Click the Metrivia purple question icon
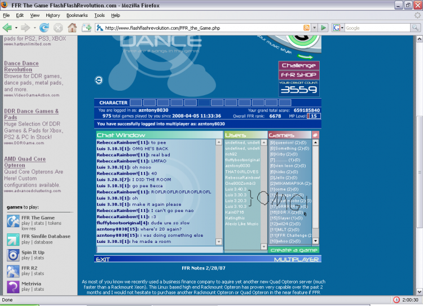Image resolution: width=423 pixels, height=306 pixels. tap(13, 287)
